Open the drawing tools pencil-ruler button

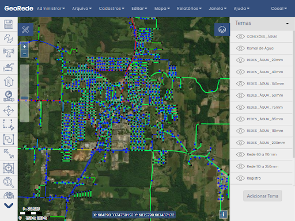tap(25, 29)
